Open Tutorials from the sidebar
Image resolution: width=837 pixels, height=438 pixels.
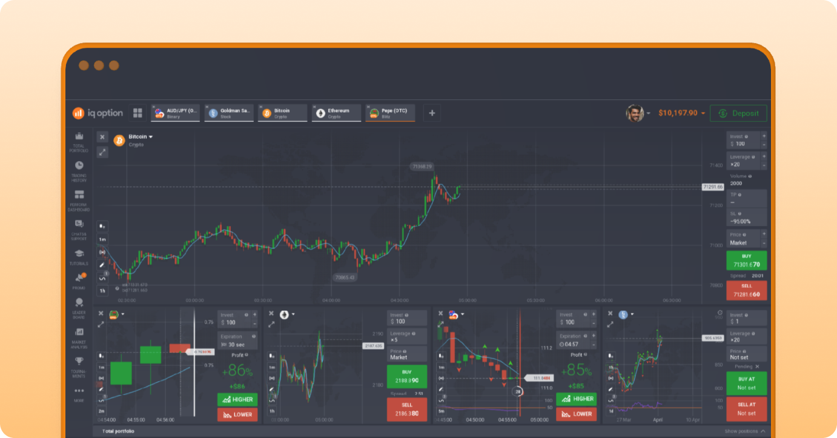79,257
